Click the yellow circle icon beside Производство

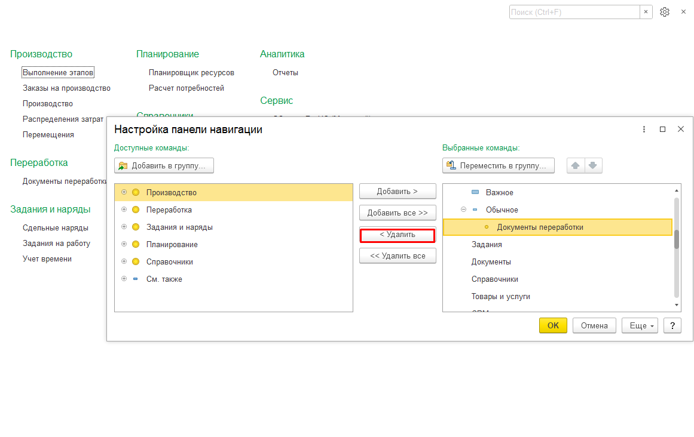[136, 192]
